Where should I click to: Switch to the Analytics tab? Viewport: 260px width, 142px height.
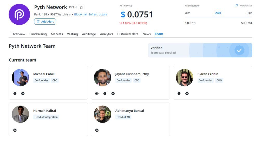click(106, 34)
